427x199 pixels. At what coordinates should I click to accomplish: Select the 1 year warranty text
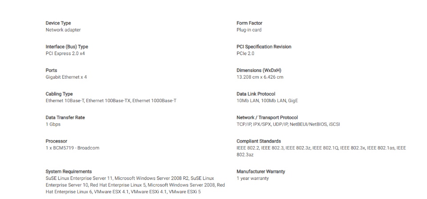(253, 178)
